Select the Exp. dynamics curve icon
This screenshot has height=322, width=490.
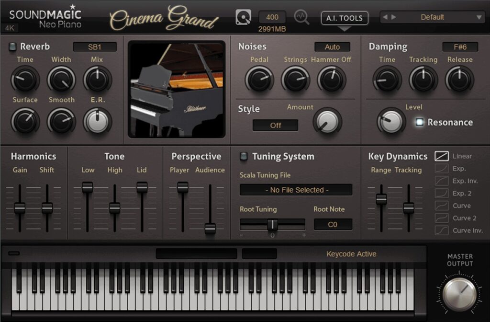[441, 168]
